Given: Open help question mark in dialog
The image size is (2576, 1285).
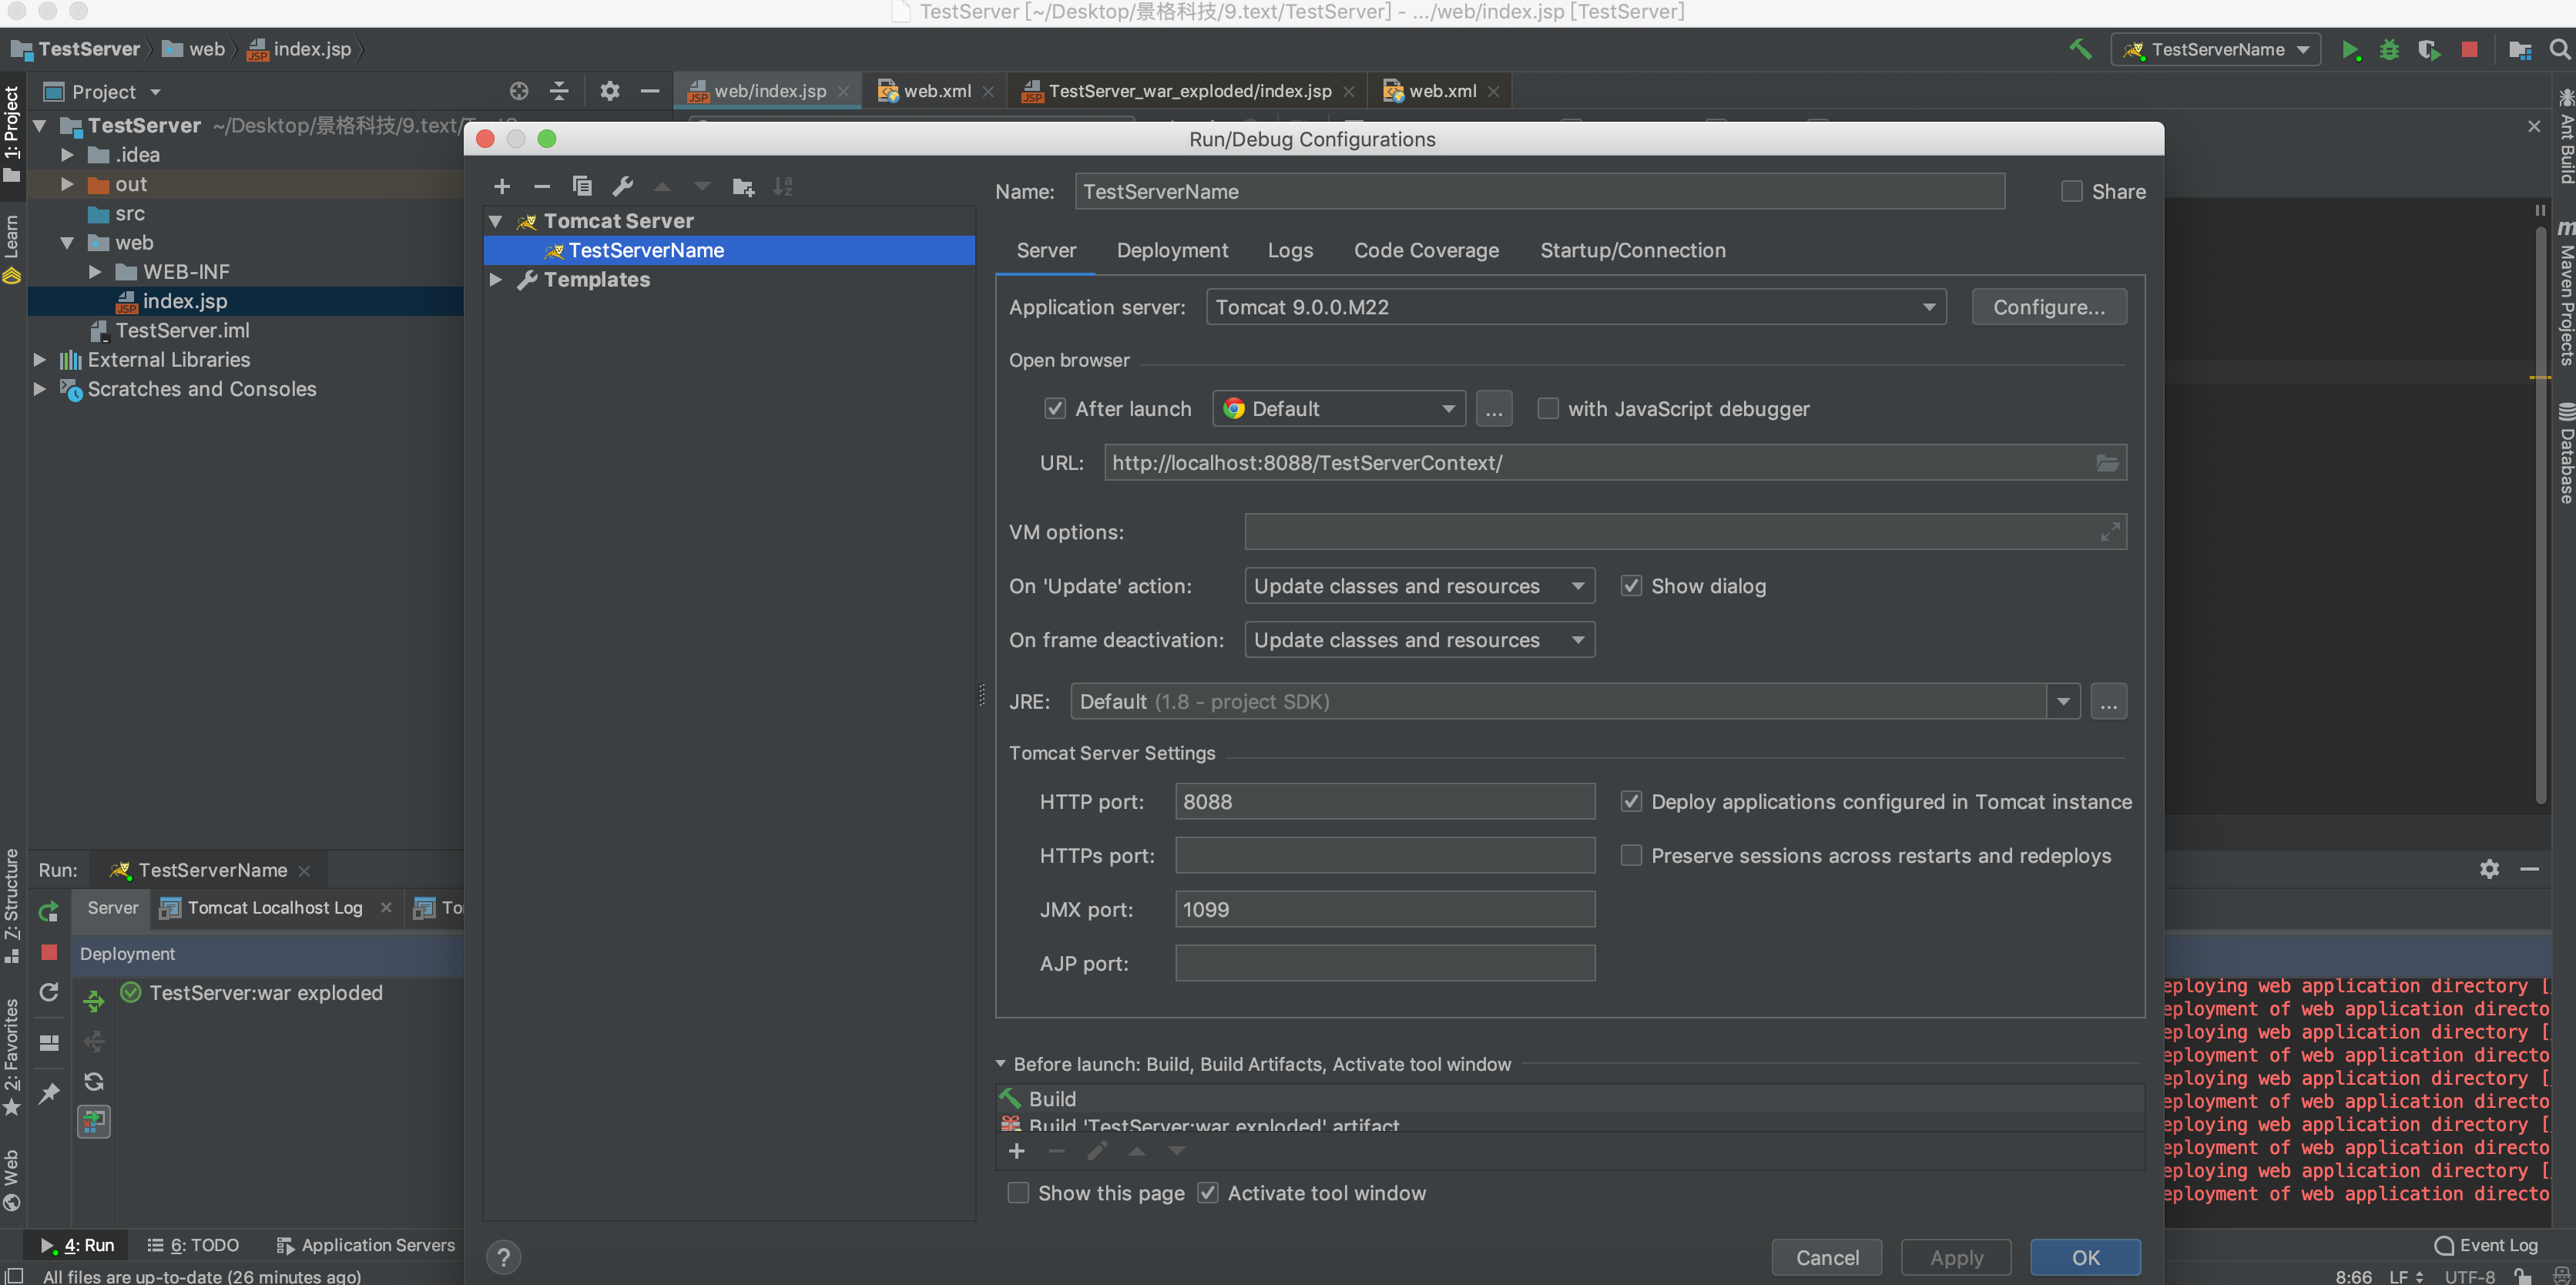Looking at the screenshot, I should [x=503, y=1257].
